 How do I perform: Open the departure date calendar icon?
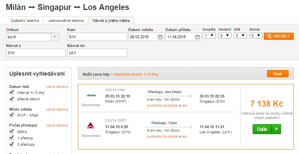pyautogui.click(x=160, y=37)
